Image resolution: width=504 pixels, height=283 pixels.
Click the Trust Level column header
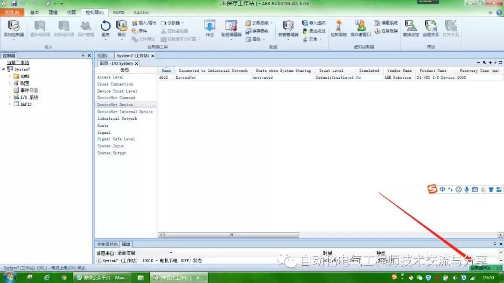331,70
